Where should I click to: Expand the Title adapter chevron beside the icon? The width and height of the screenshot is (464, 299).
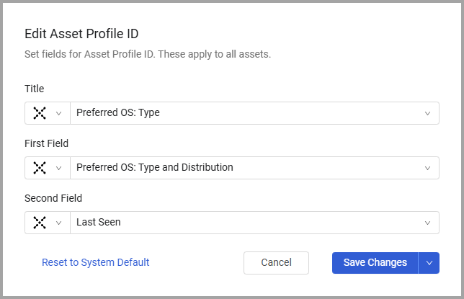[59, 113]
